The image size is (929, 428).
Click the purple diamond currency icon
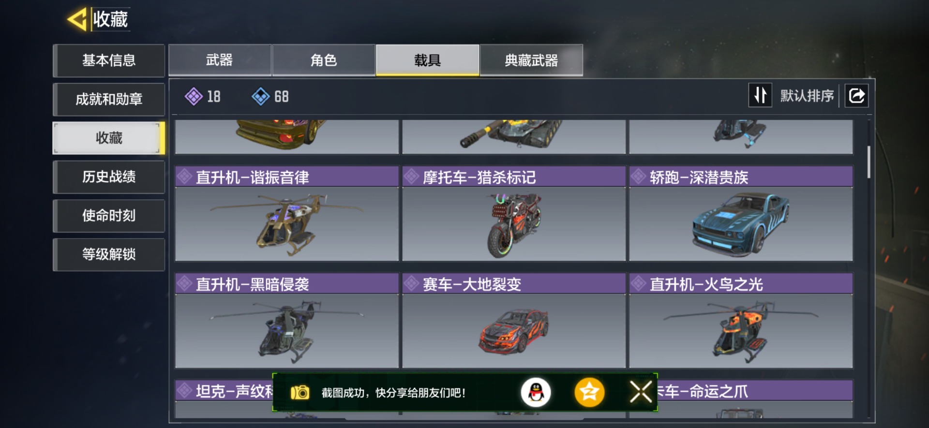click(x=194, y=96)
